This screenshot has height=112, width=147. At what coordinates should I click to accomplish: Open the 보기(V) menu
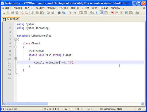coord(40,8)
